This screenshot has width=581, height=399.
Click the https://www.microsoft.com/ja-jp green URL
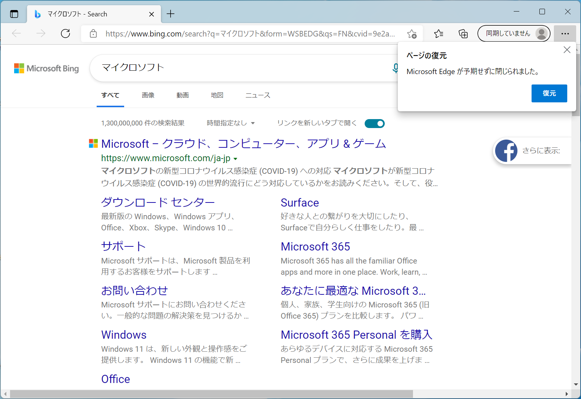point(166,158)
